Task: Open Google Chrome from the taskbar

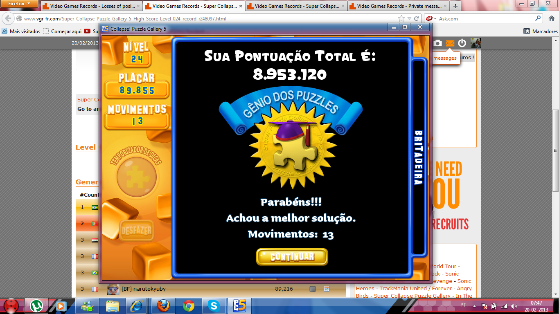Action: (189, 305)
